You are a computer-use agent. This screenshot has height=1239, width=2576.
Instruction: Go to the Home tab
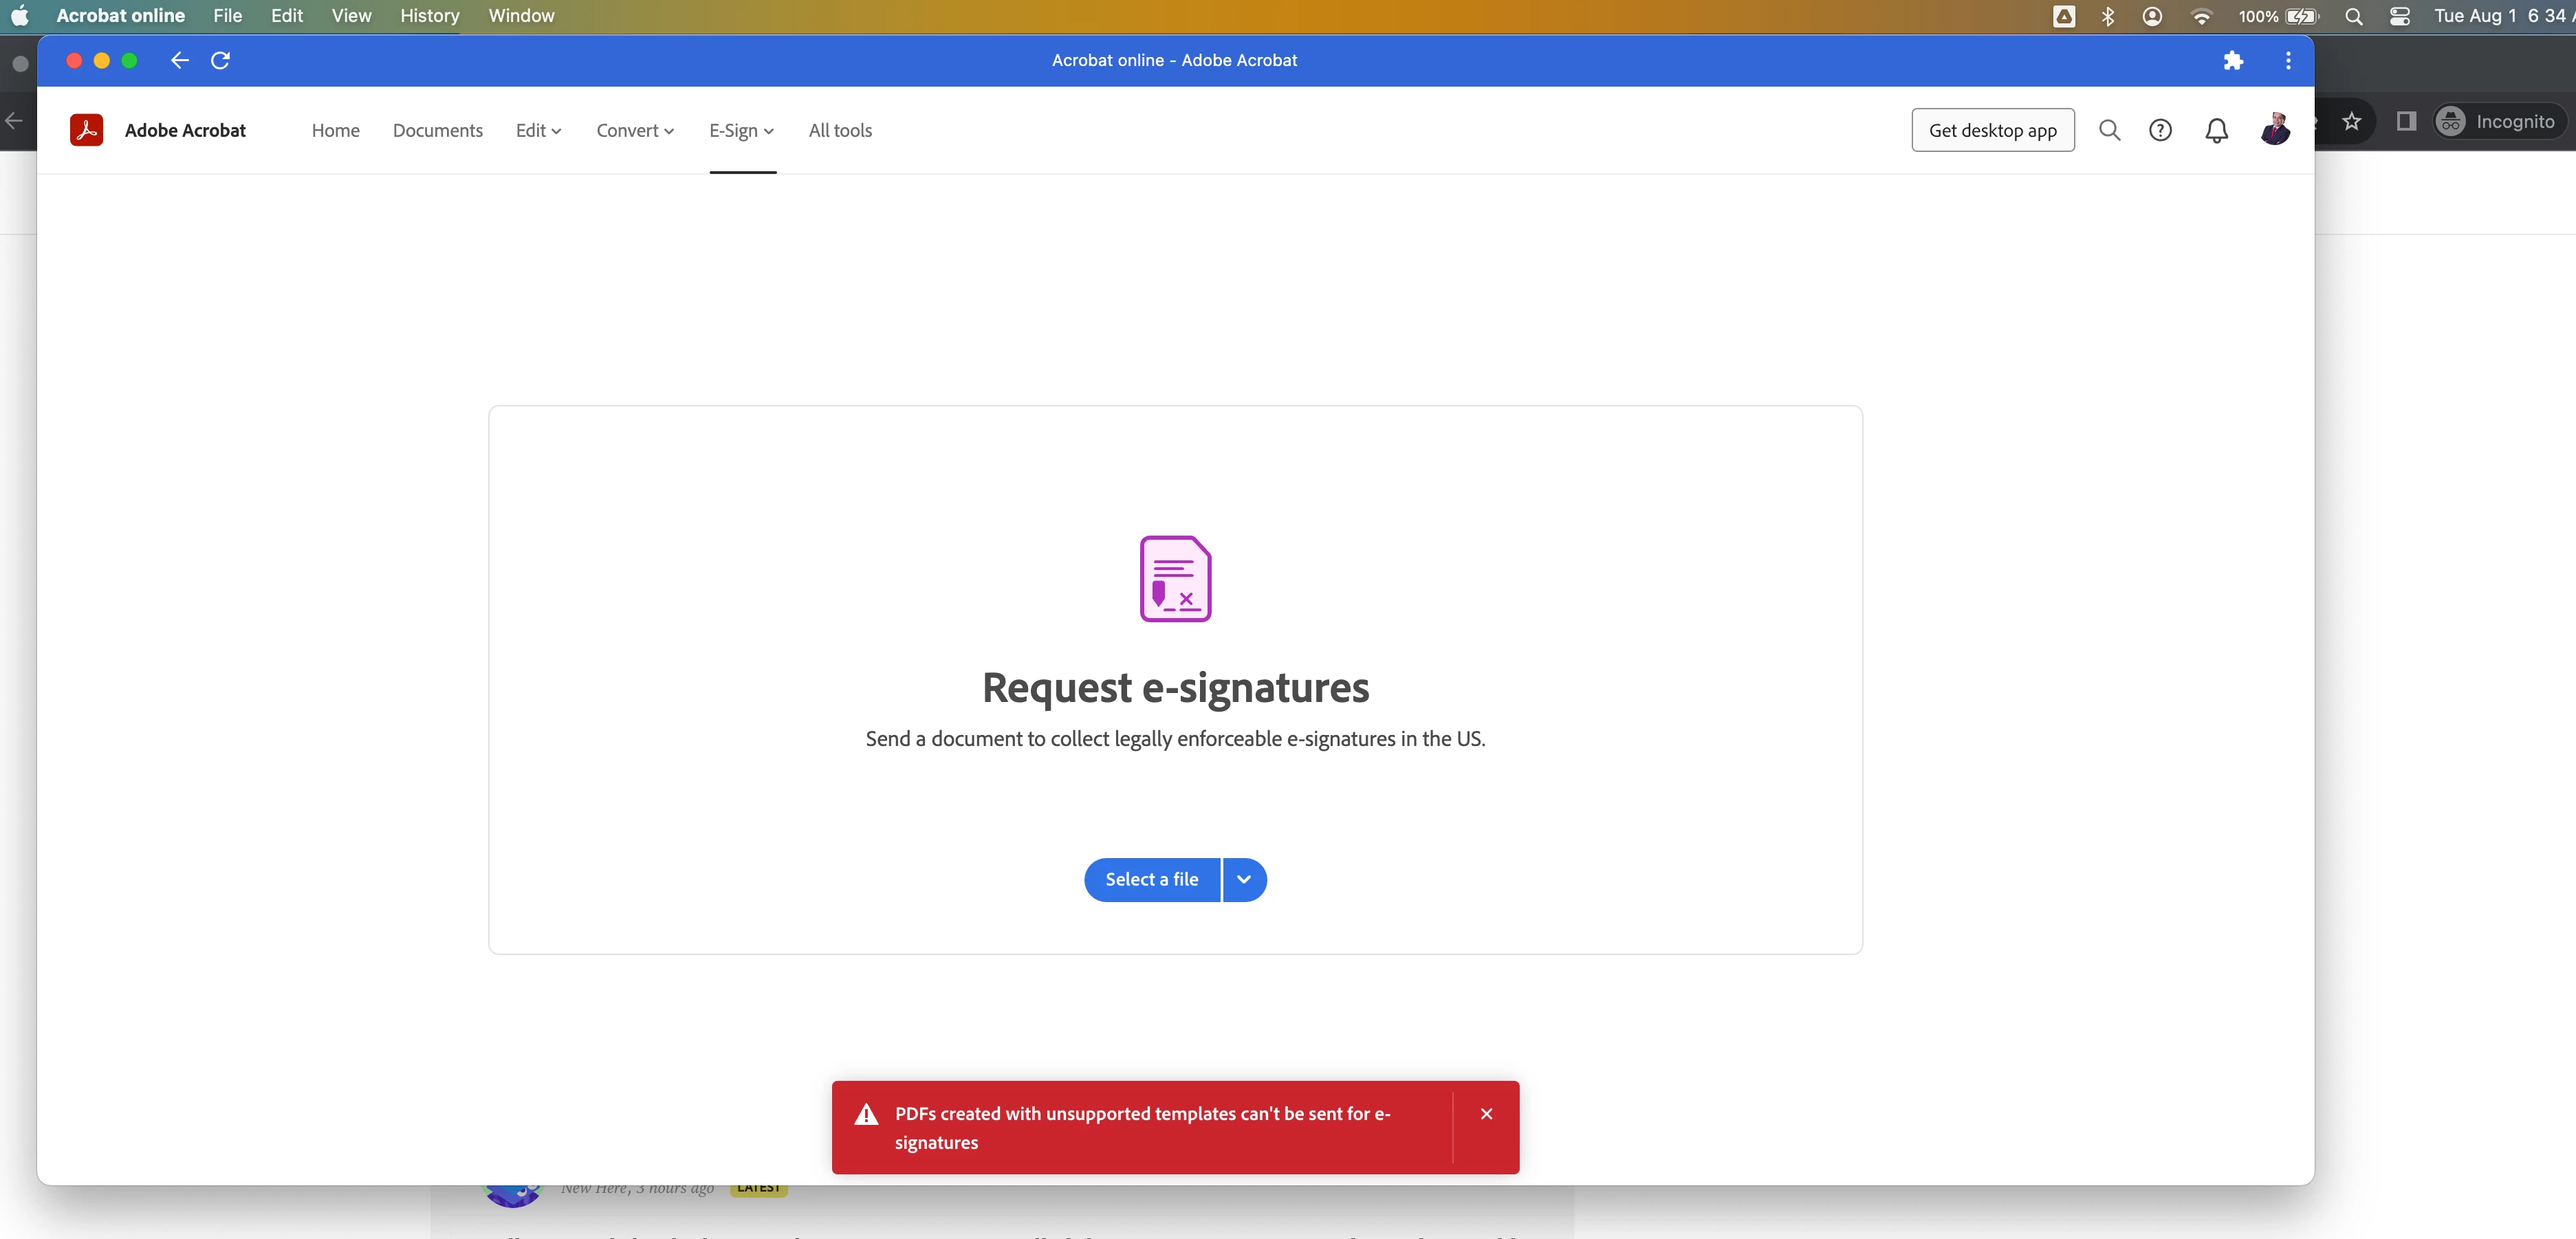[x=335, y=131]
